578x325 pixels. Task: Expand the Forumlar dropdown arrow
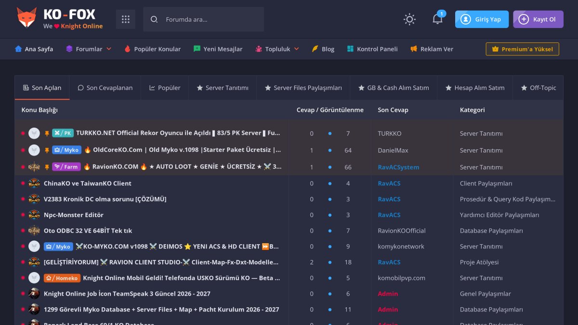(x=109, y=49)
